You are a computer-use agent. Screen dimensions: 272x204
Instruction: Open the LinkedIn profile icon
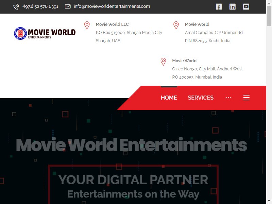coord(233,7)
